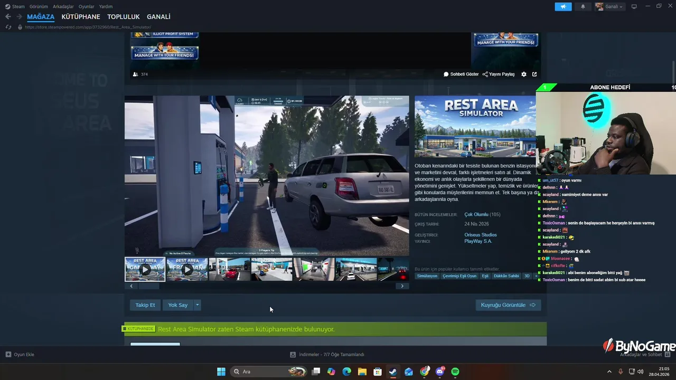Open the Yardım menu
This screenshot has height=380, width=676.
pos(106,6)
